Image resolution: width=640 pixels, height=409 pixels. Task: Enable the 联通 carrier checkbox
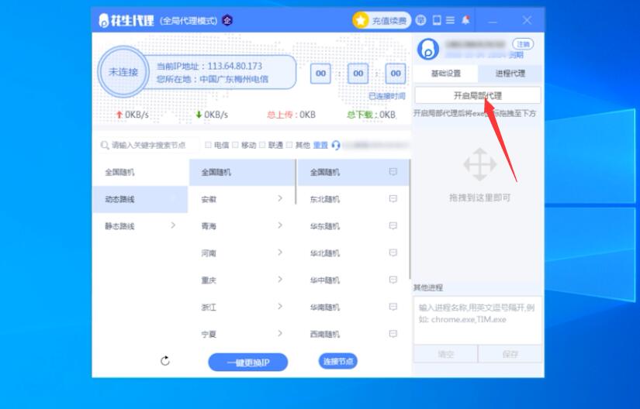click(x=262, y=145)
